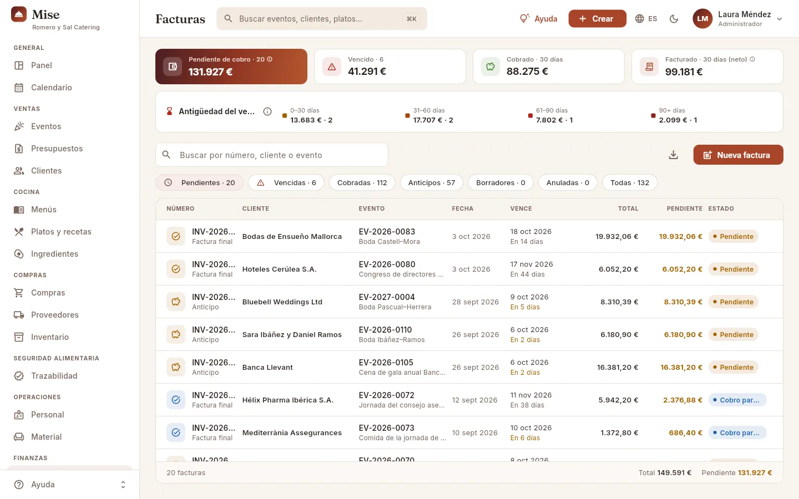Sort by the VENCE column header
The height and width of the screenshot is (499, 799).
(521, 209)
